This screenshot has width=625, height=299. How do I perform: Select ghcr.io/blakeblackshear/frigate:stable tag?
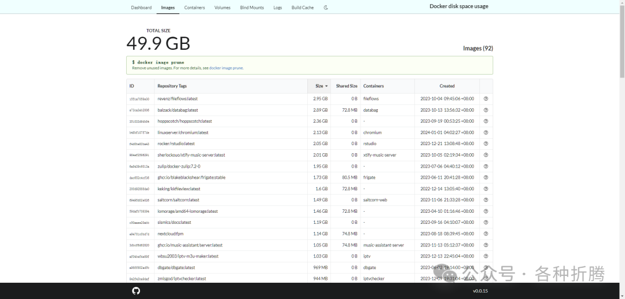tap(192, 178)
